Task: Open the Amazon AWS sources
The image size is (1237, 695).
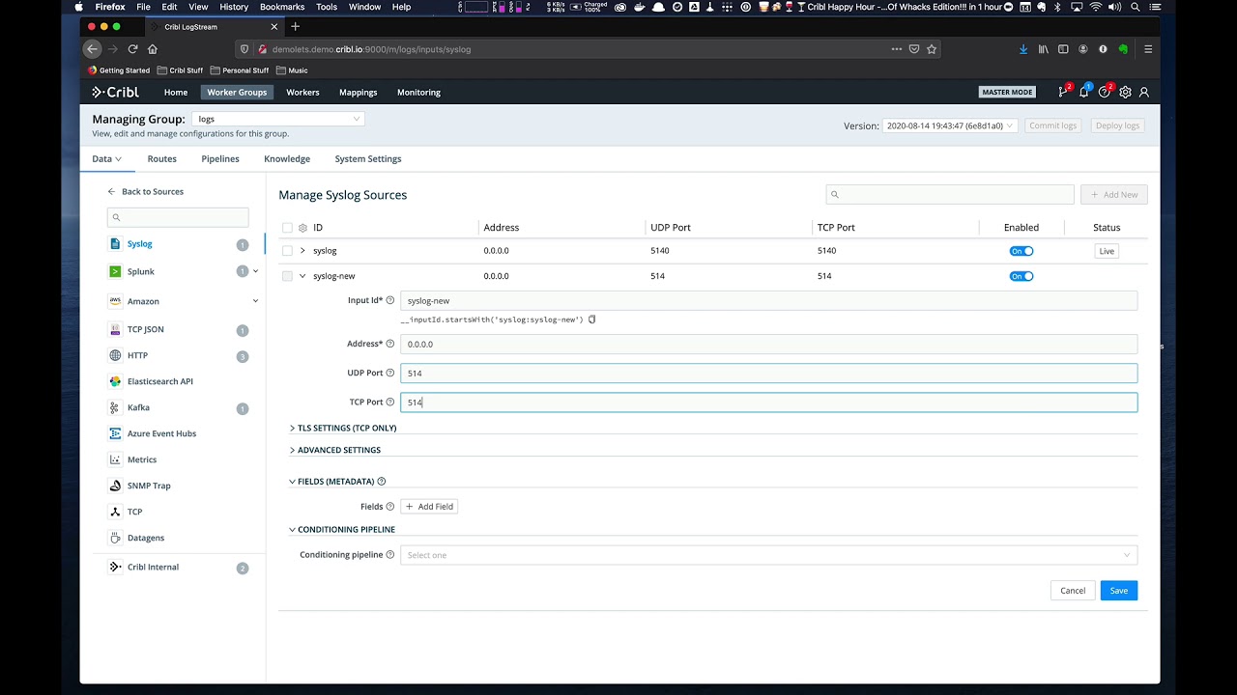Action: (143, 301)
